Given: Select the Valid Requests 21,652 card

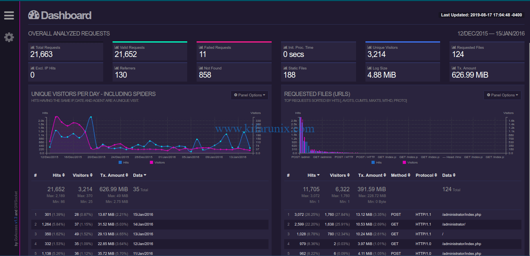Looking at the screenshot, I should pyautogui.click(x=150, y=52).
